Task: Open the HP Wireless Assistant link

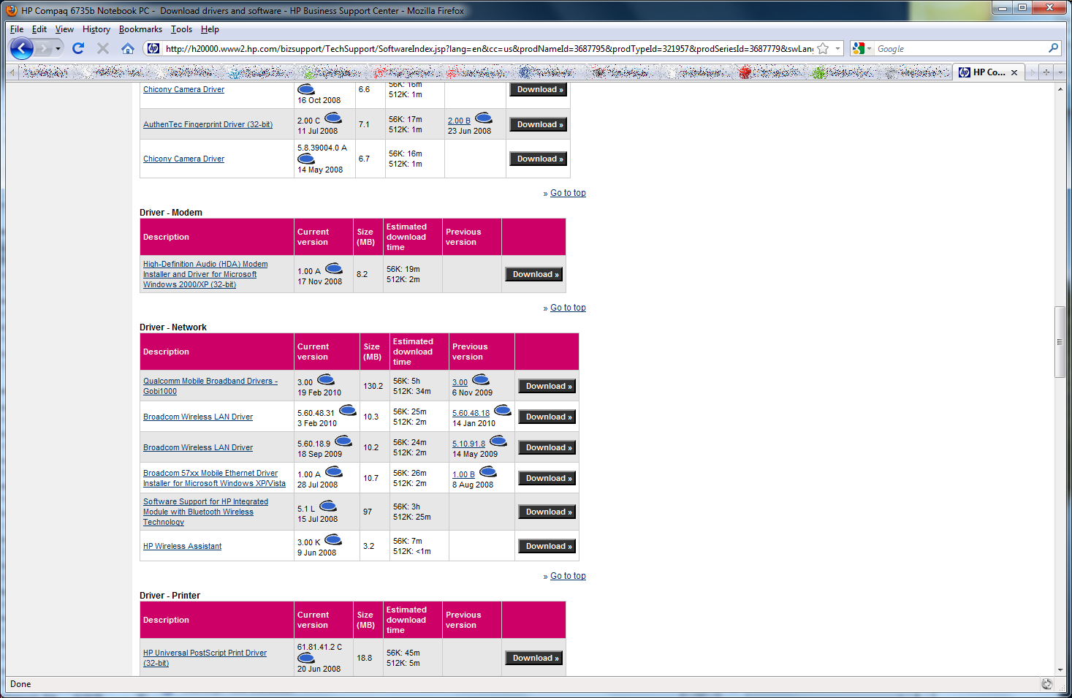Action: (182, 546)
